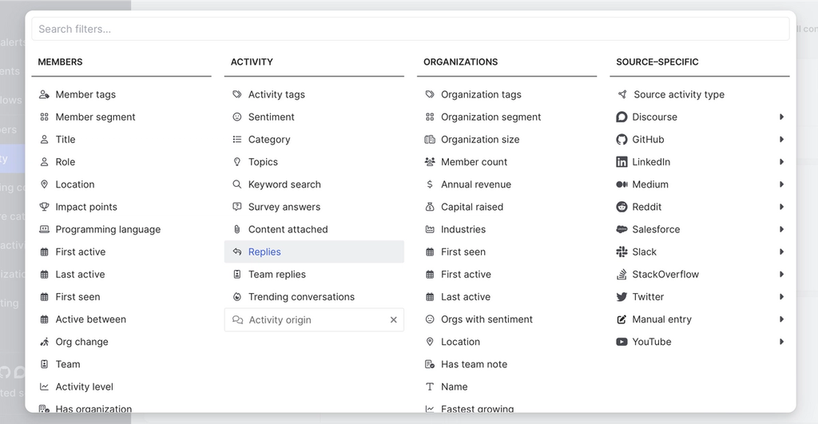Open the Manual entry submenu arrow
Viewport: 818px width, 424px height.
781,319
